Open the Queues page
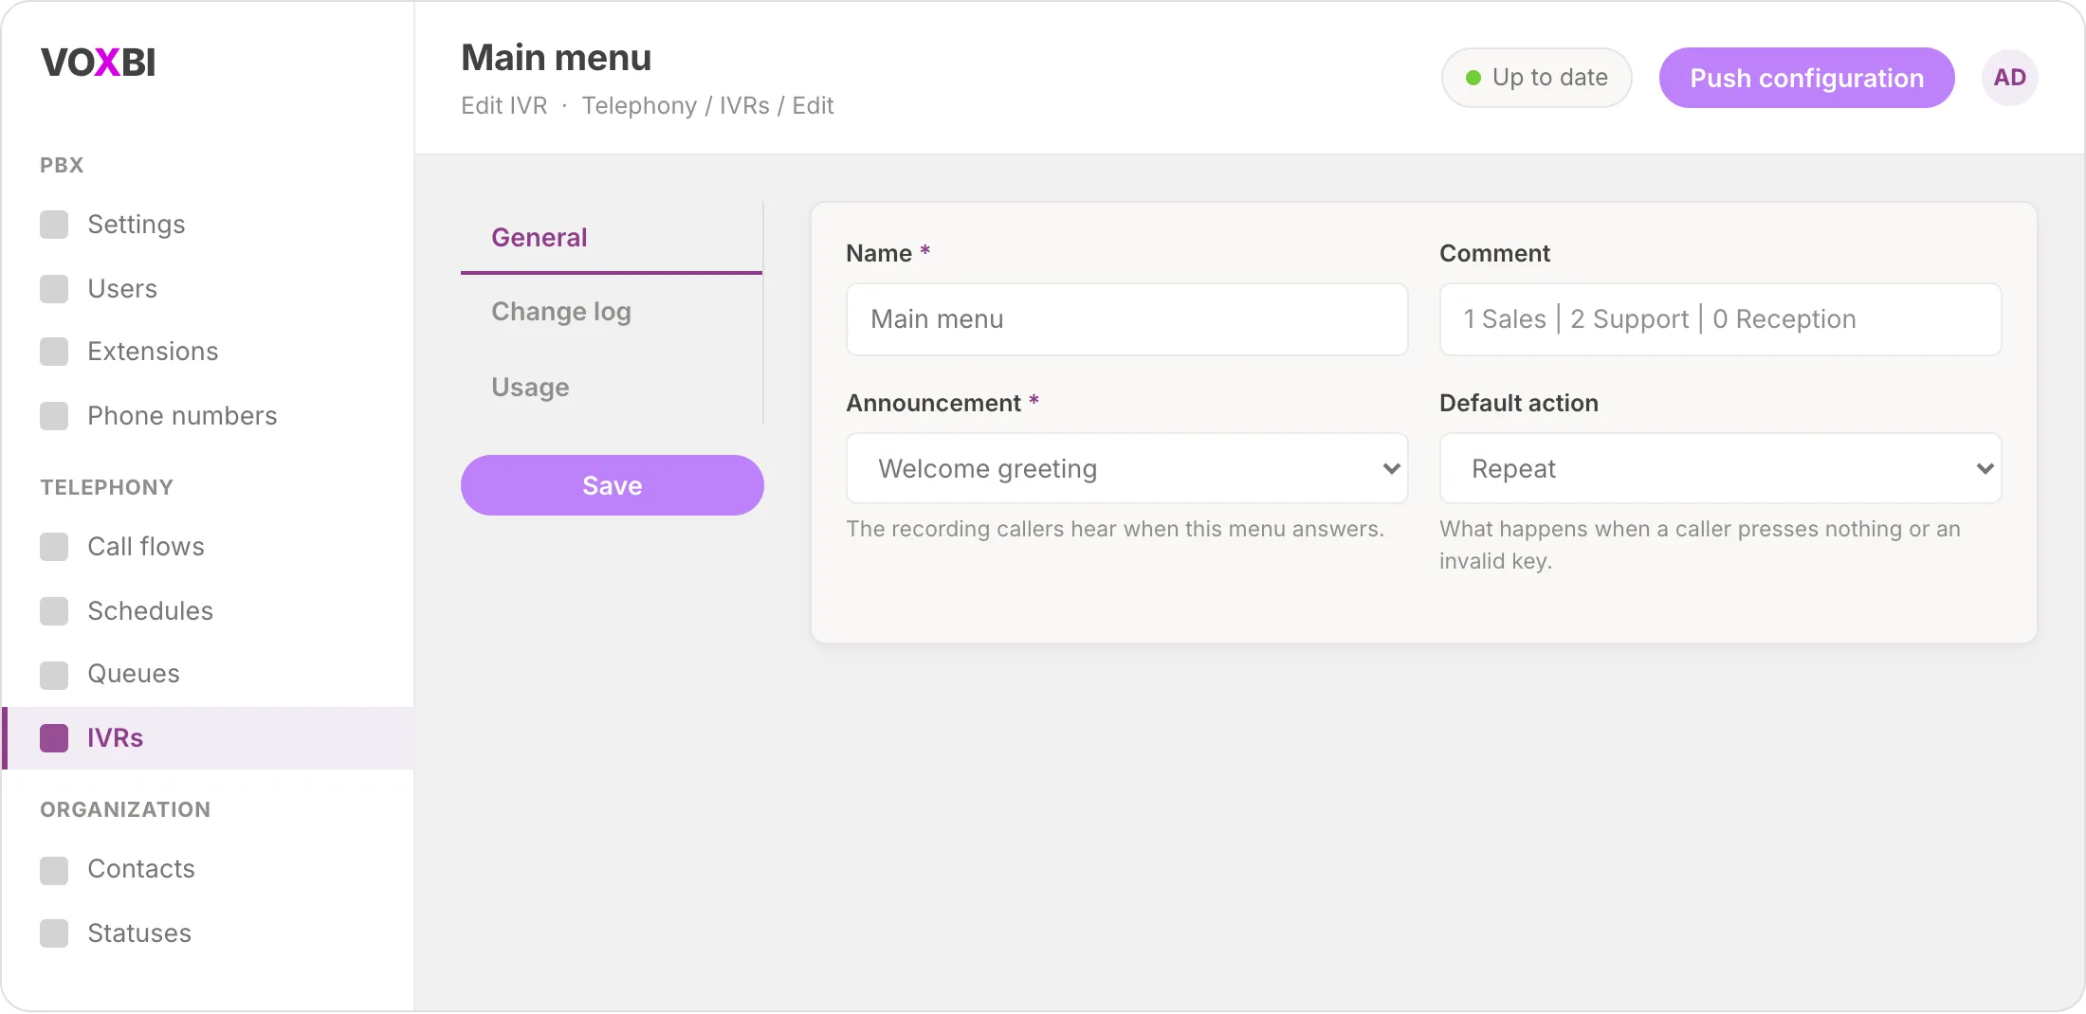This screenshot has height=1014, width=2086. [x=208, y=674]
